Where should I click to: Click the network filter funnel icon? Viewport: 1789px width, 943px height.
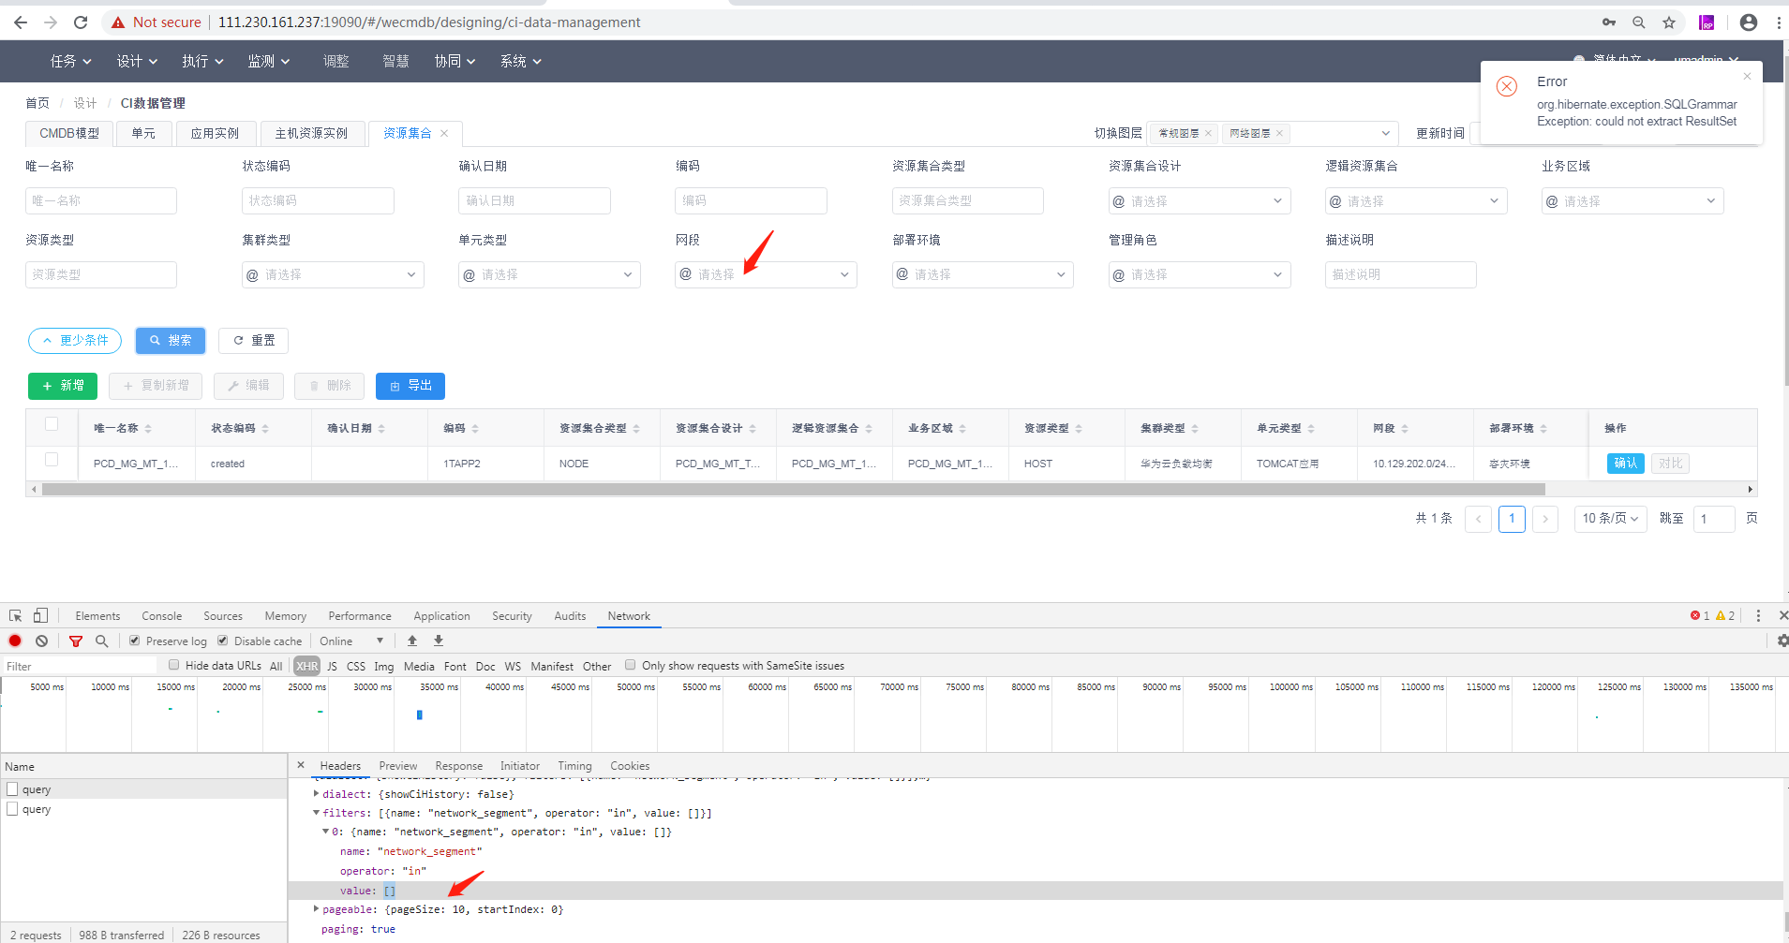tap(76, 641)
